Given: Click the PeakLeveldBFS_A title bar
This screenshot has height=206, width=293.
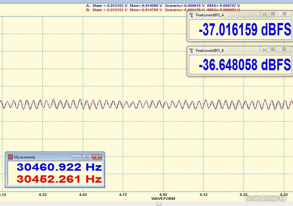Looking at the screenshot, I should coord(227,15).
